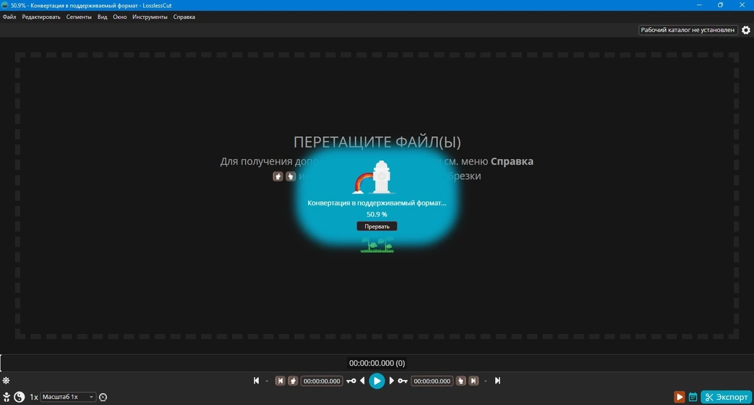Viewport: 754px width, 405px height.
Task: Open the Сегменты menu
Action: click(x=80, y=17)
